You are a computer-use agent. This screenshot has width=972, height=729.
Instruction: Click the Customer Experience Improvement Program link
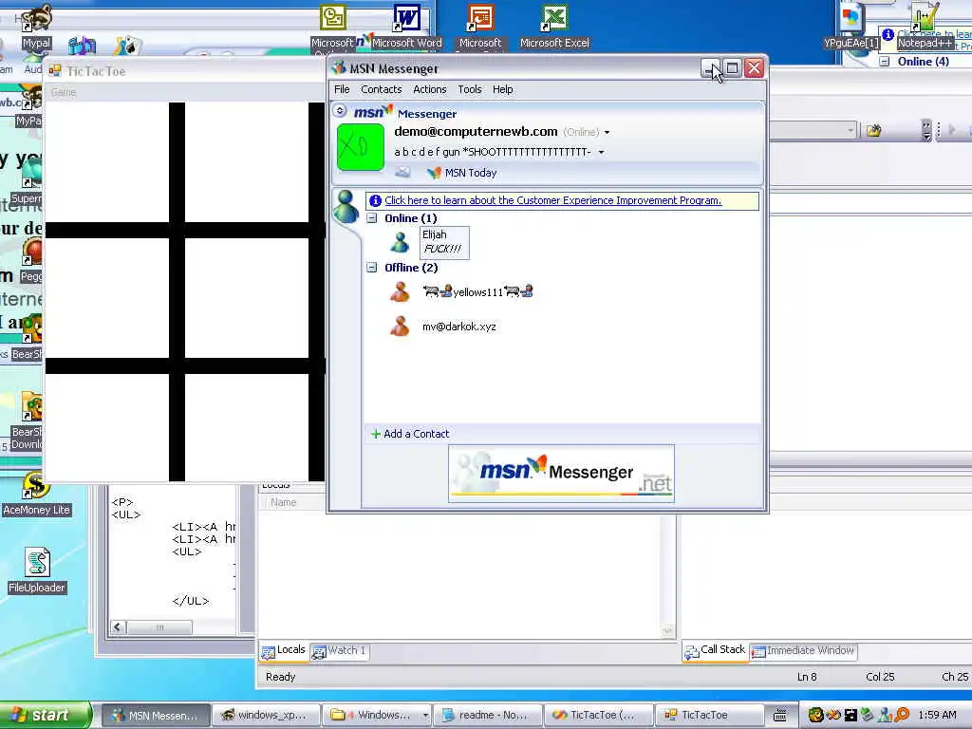pyautogui.click(x=552, y=200)
